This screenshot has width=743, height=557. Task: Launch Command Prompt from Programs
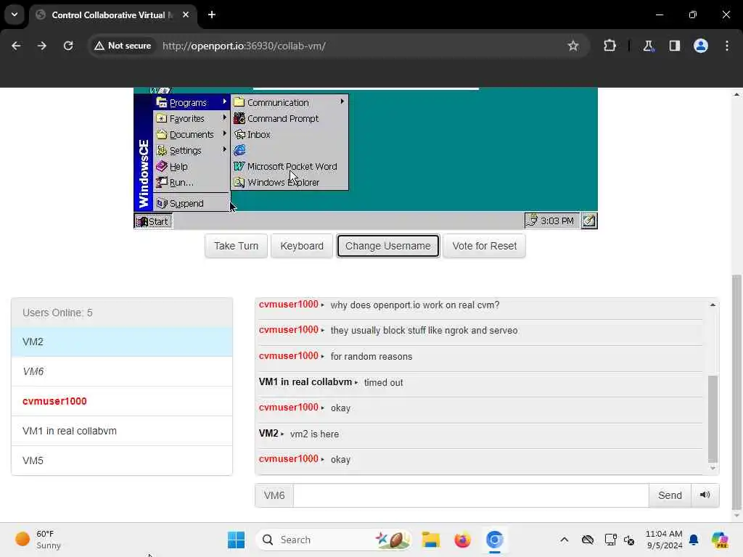290,118
